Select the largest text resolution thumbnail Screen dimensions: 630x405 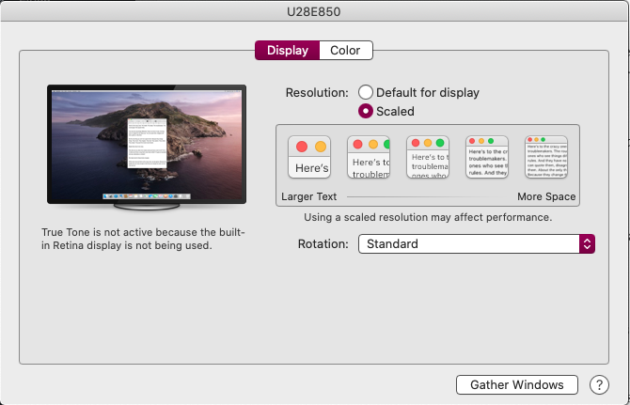tap(309, 158)
